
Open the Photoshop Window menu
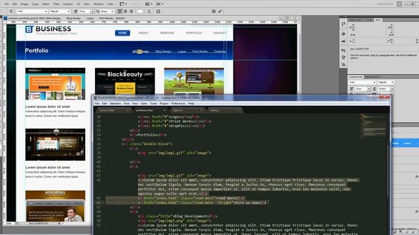98,4
